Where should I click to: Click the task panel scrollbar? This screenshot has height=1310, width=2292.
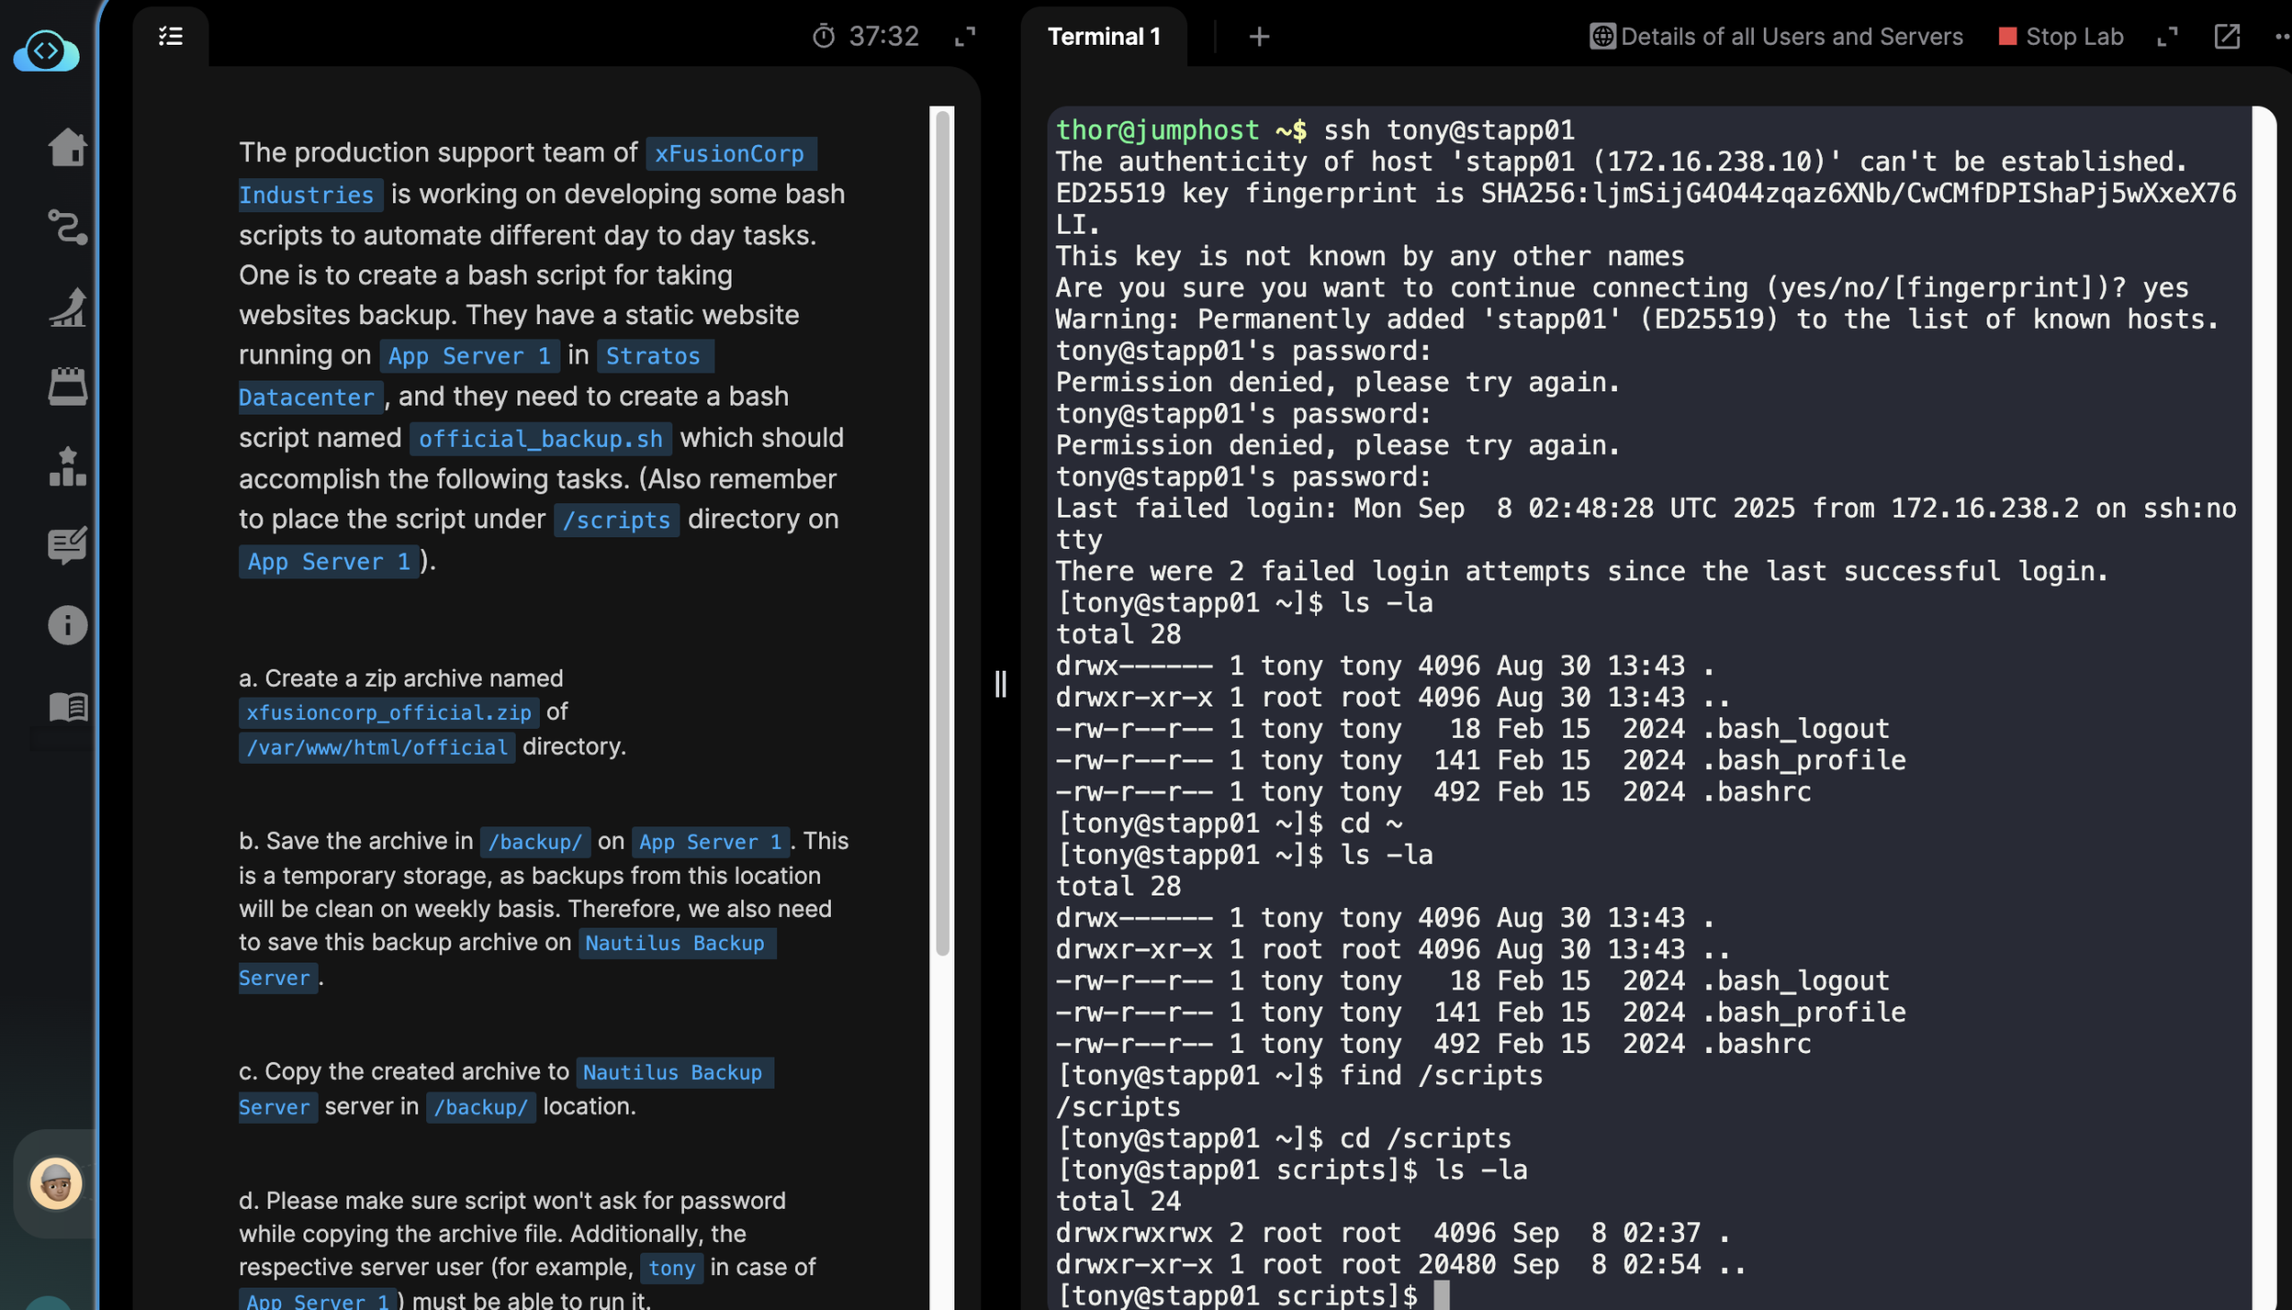[x=942, y=532]
